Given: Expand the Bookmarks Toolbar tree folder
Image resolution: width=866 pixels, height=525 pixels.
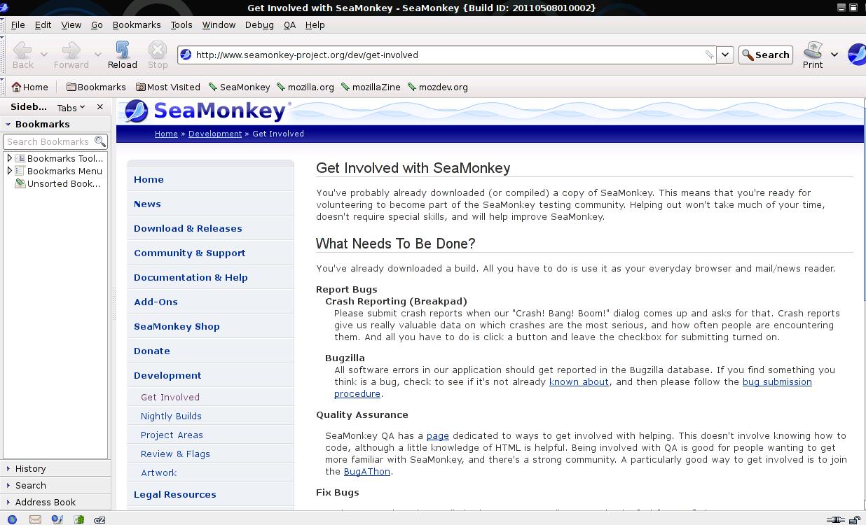Looking at the screenshot, I should [9, 158].
